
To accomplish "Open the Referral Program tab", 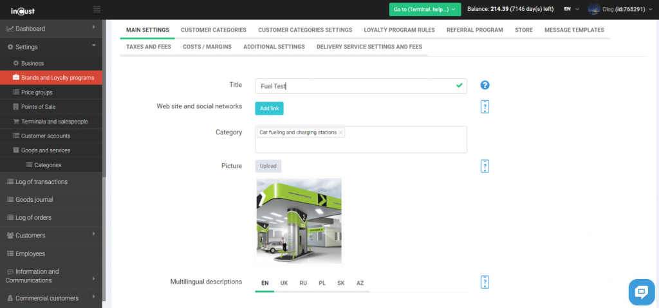I will tap(475, 30).
